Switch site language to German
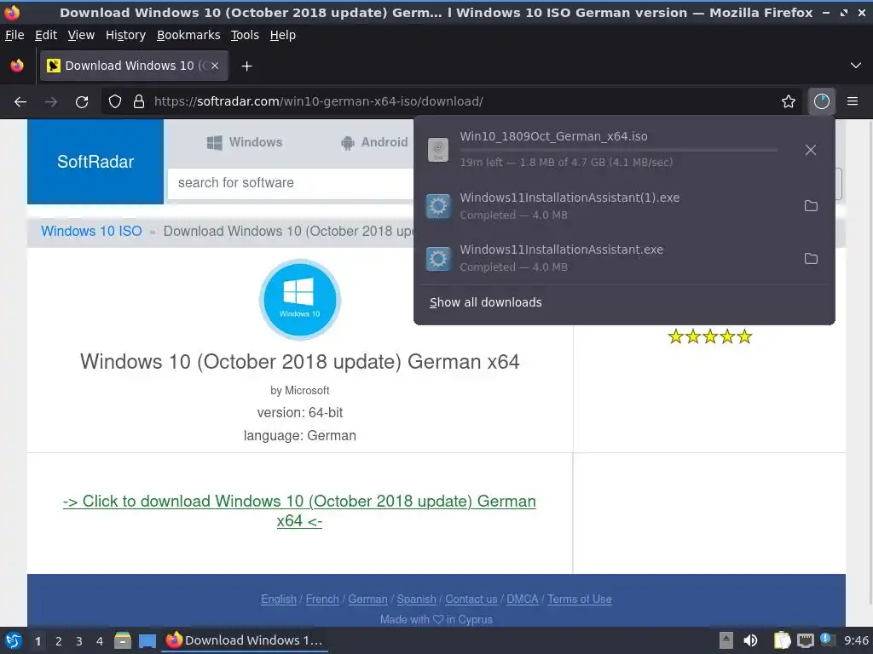The width and height of the screenshot is (873, 654). click(367, 599)
